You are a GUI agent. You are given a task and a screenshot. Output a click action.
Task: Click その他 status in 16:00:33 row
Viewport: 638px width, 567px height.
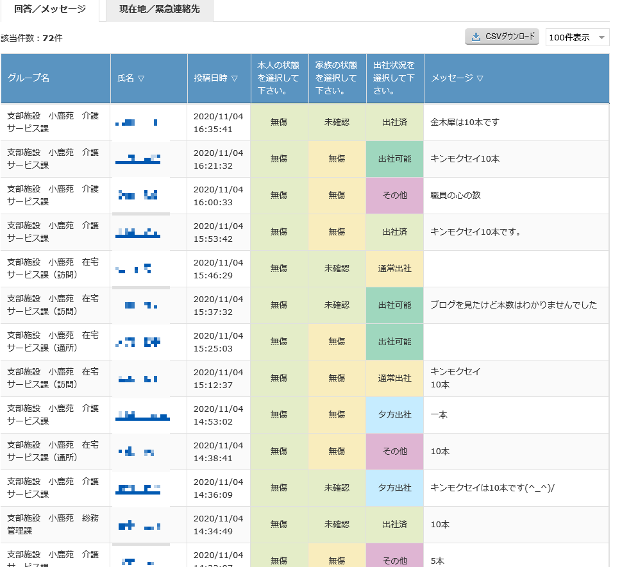(x=395, y=196)
